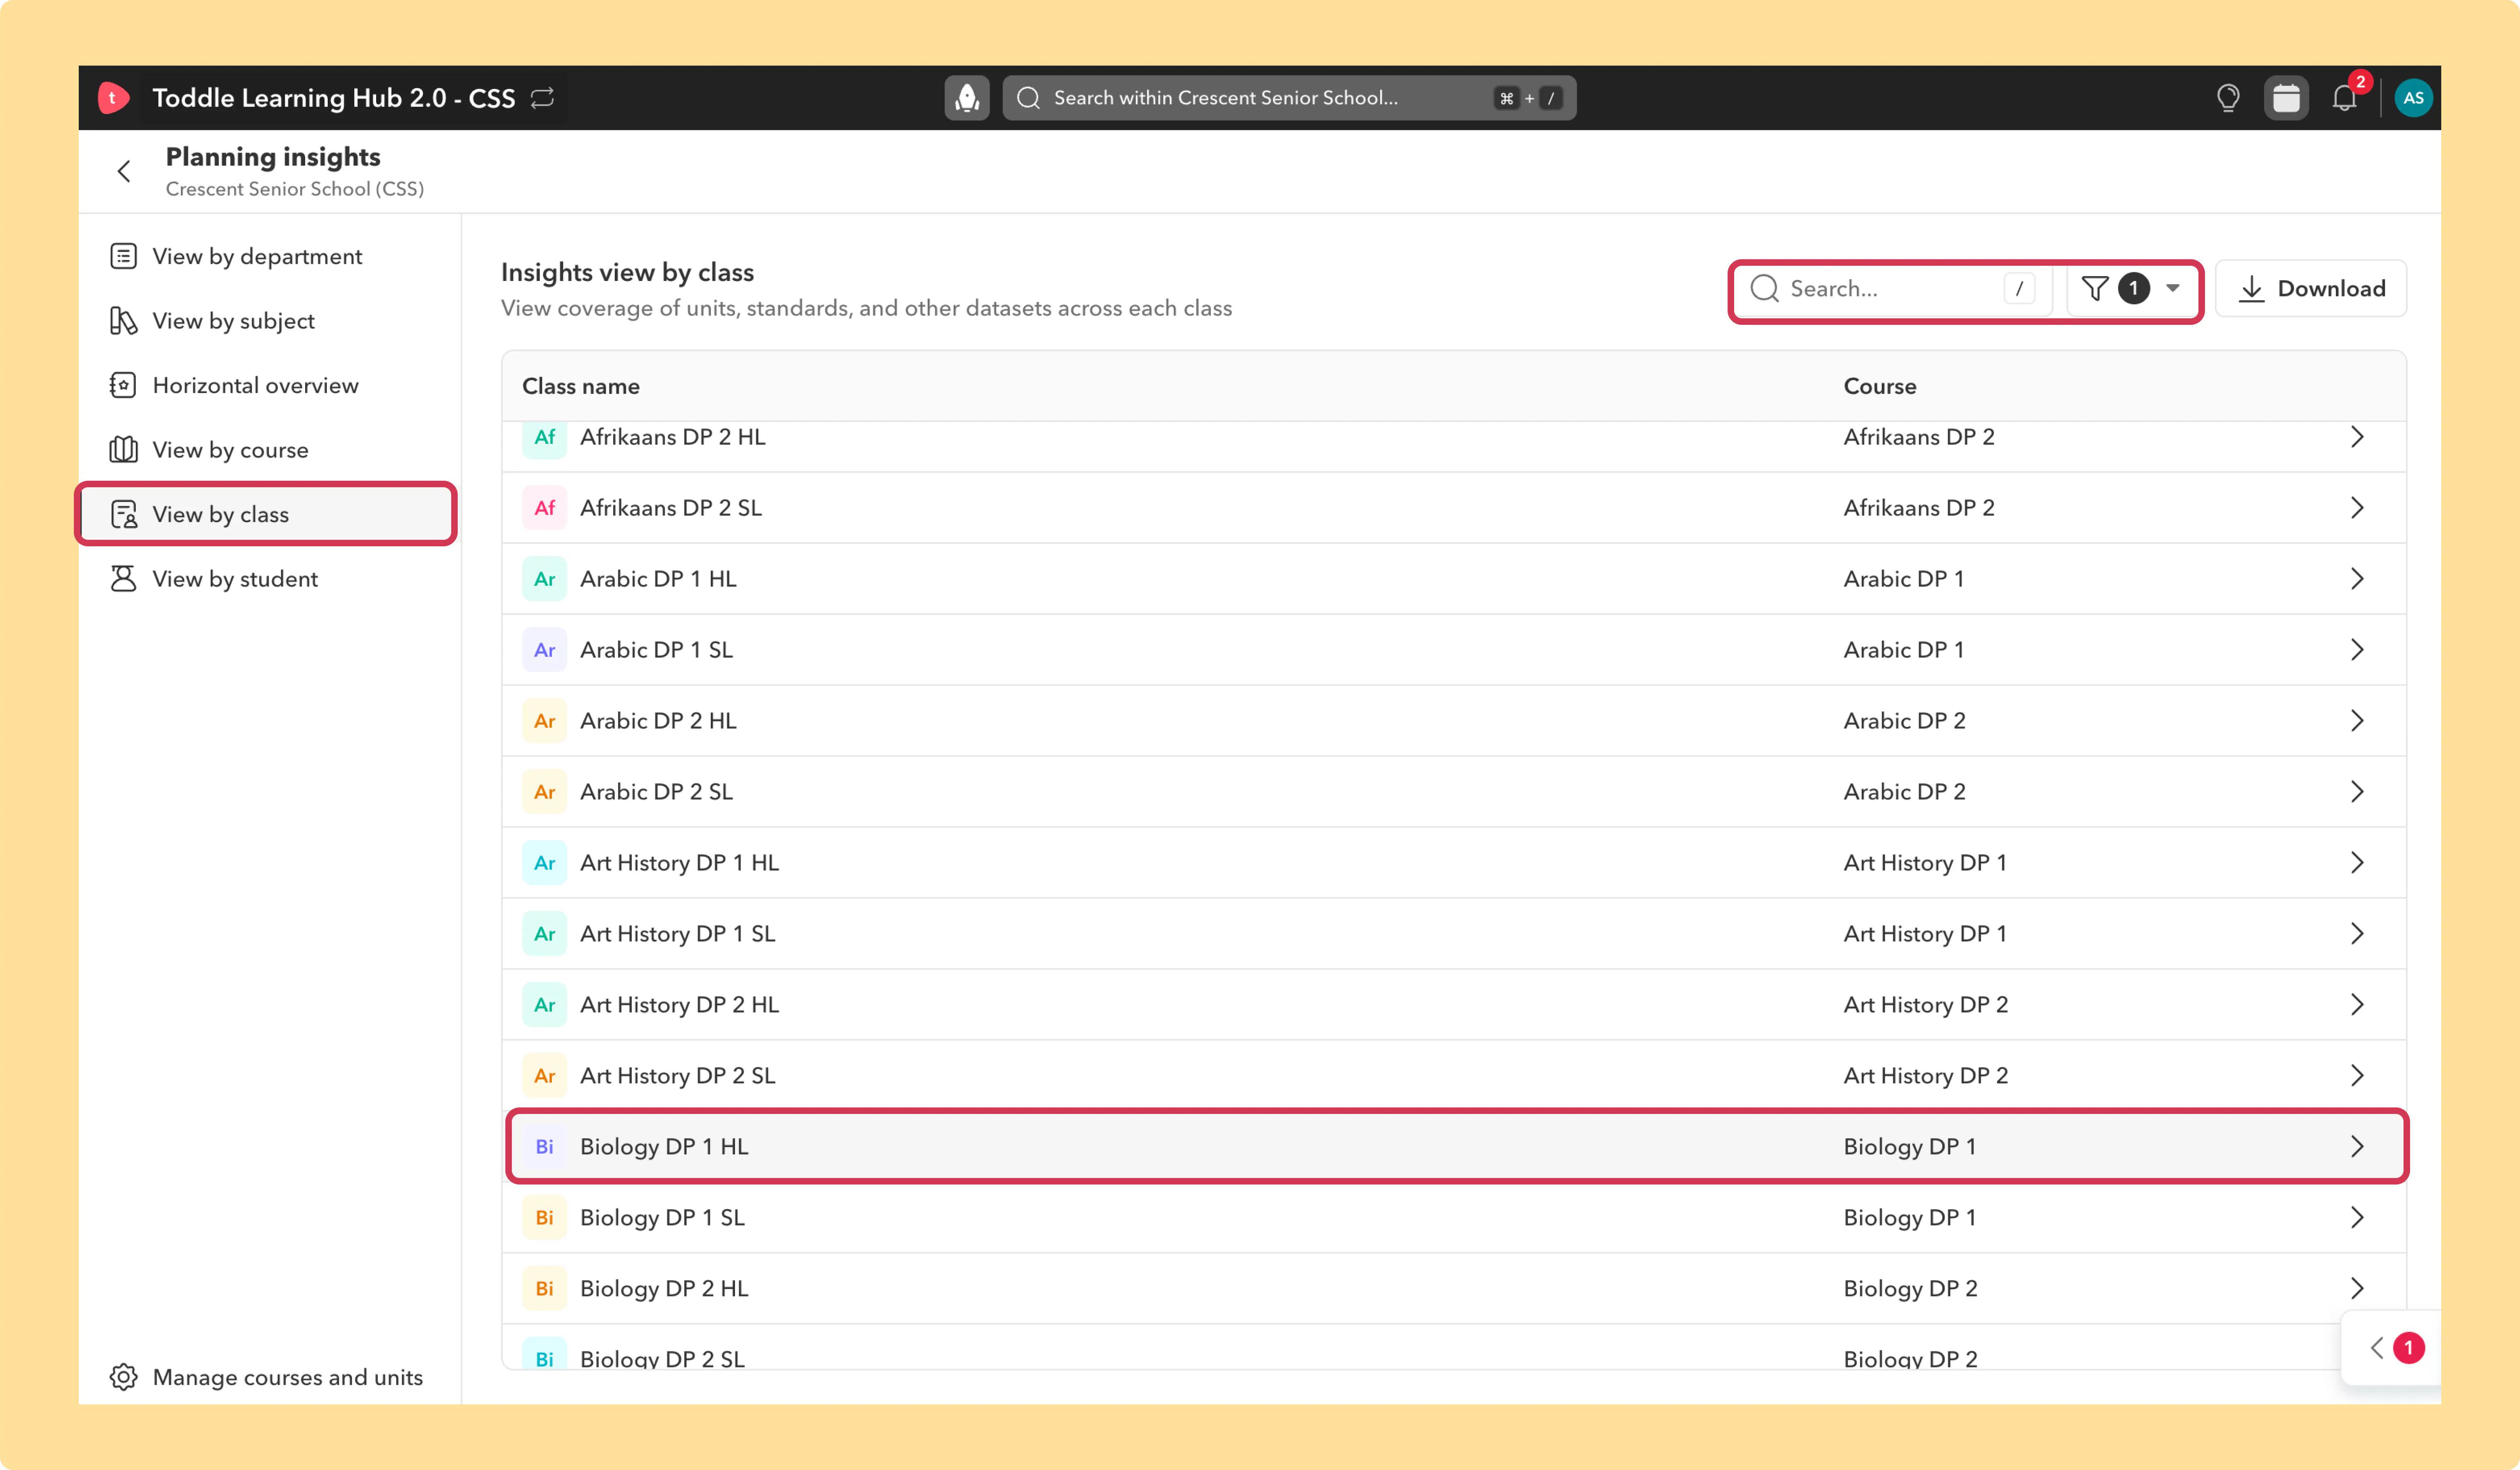
Task: Expand the Arabic DP 1 SL row chevron
Action: 2357,650
